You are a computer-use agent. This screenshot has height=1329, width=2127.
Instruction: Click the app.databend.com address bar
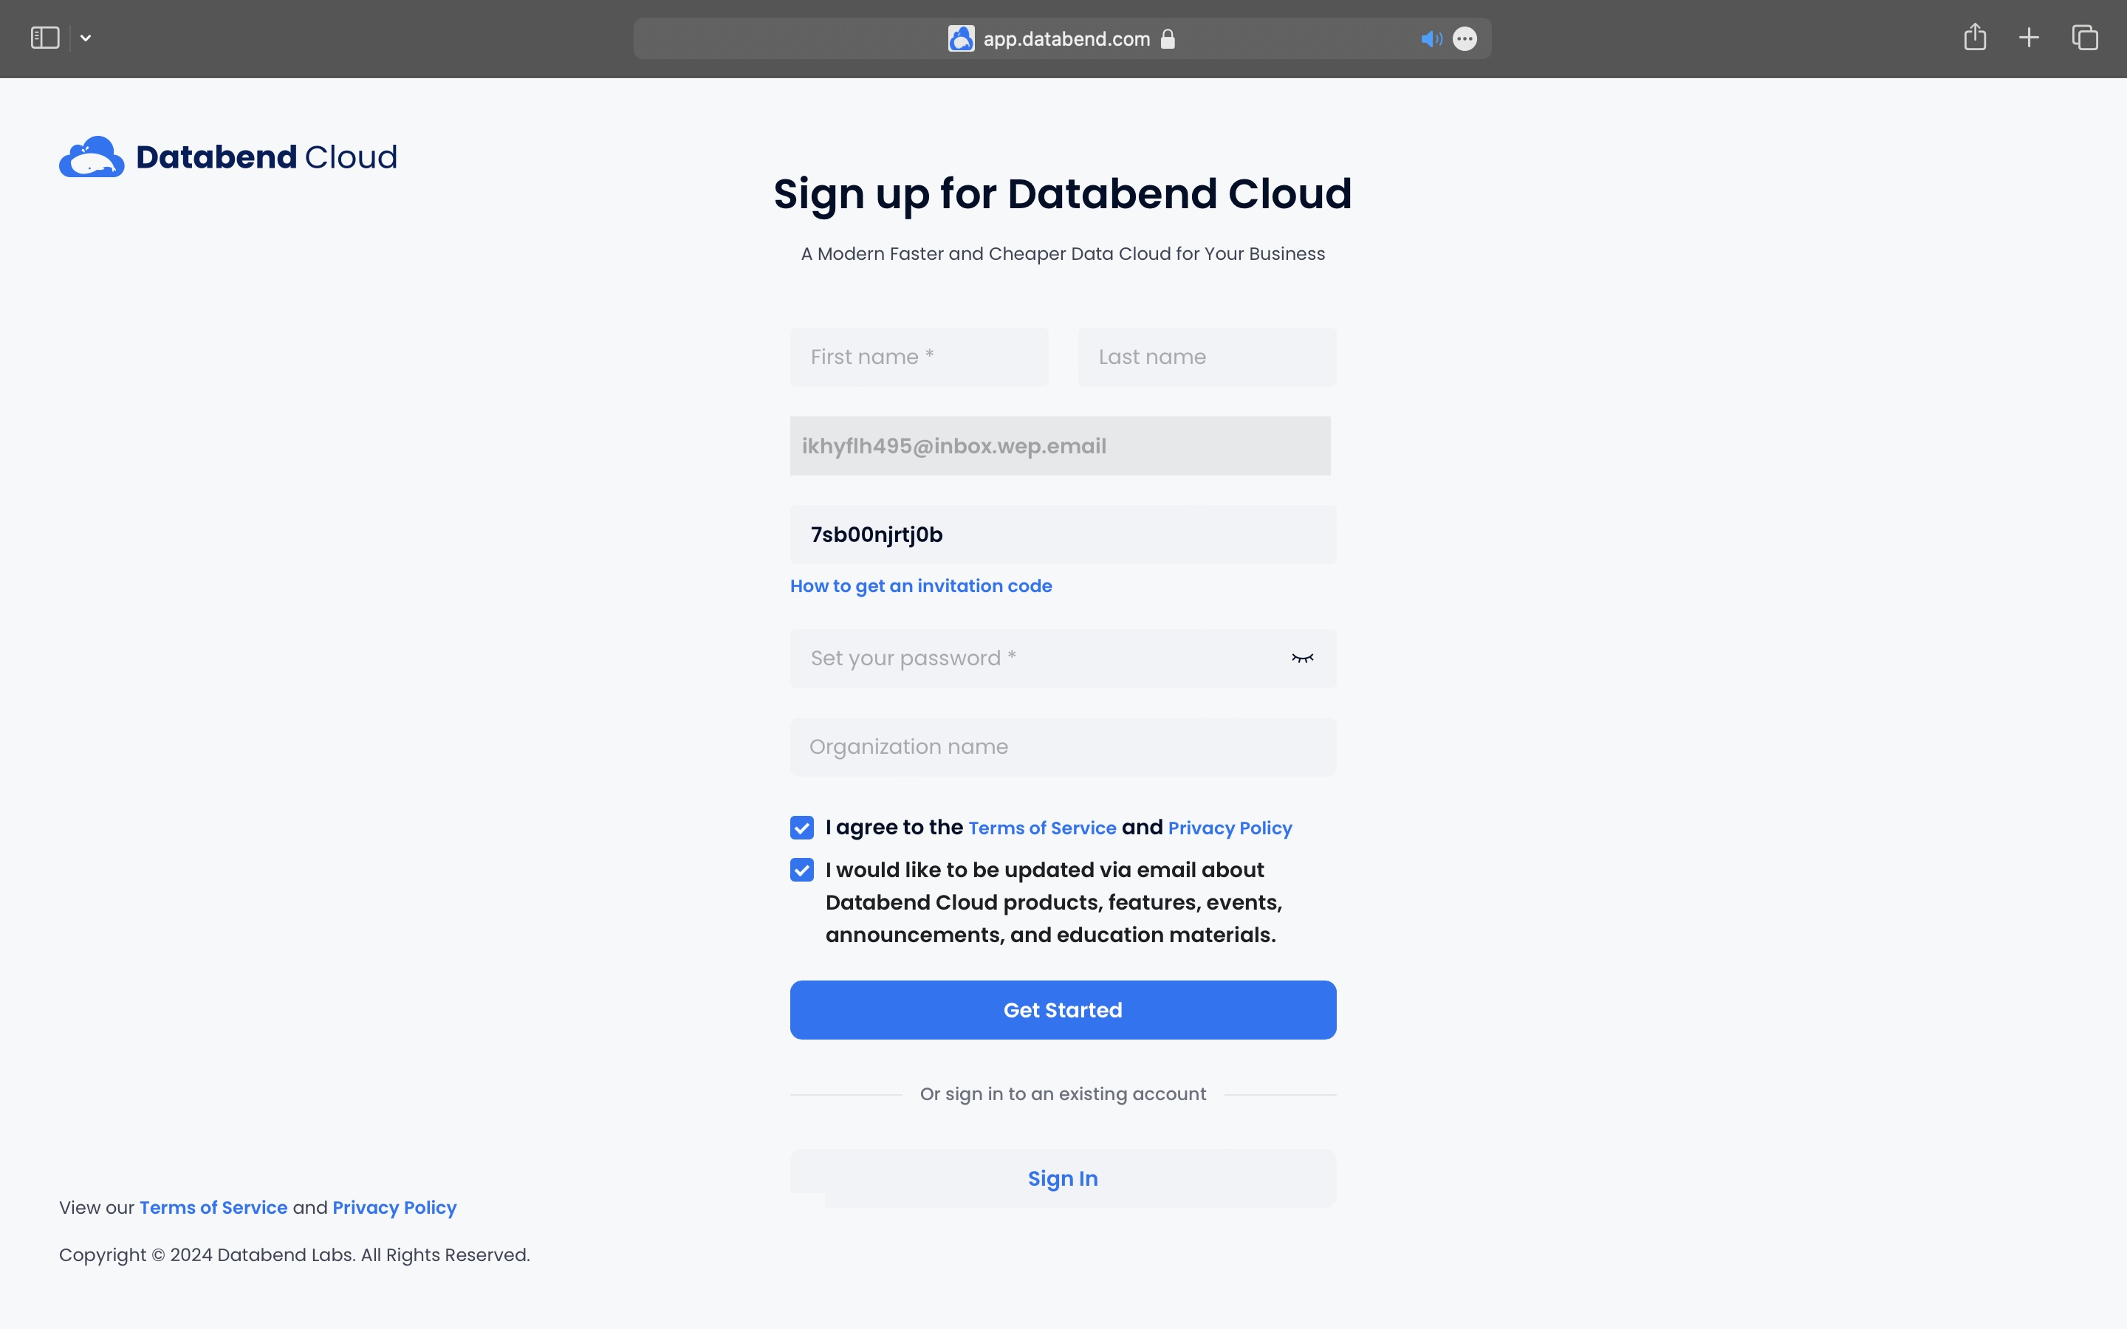(x=1062, y=38)
